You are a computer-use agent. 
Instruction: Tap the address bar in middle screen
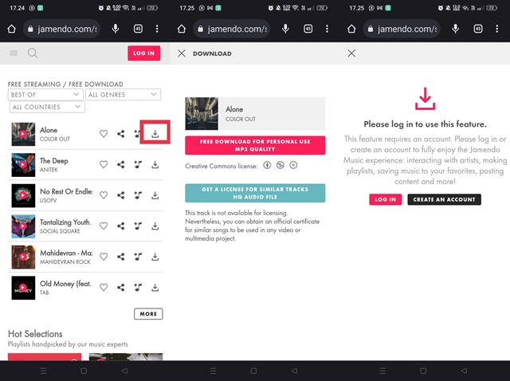pos(231,29)
